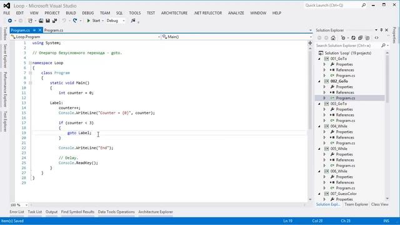
Task: Toggle pin on active Program.cs tab
Action: pyautogui.click(x=34, y=30)
